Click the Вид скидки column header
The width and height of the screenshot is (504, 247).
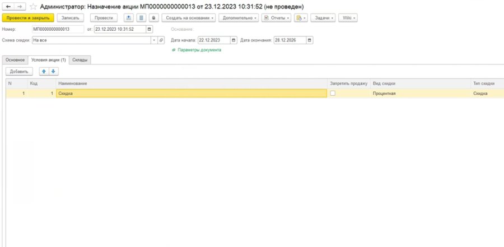point(420,83)
